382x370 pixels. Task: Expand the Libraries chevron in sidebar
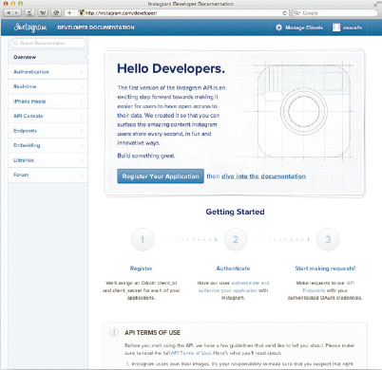coord(82,160)
